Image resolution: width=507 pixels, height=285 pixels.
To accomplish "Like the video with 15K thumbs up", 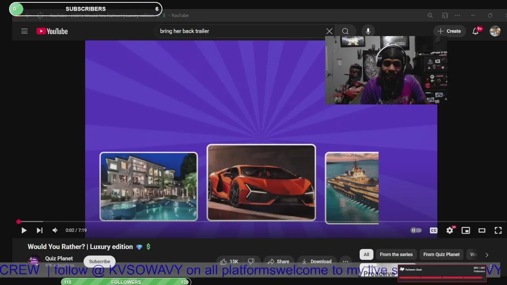I will (230, 261).
